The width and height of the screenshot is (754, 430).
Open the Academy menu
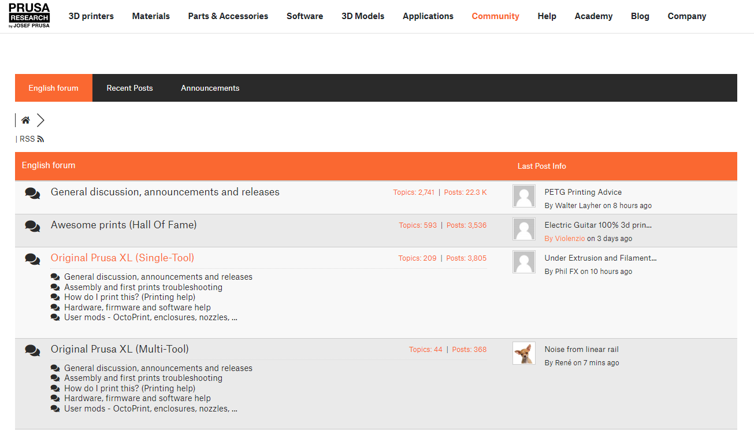coord(593,16)
